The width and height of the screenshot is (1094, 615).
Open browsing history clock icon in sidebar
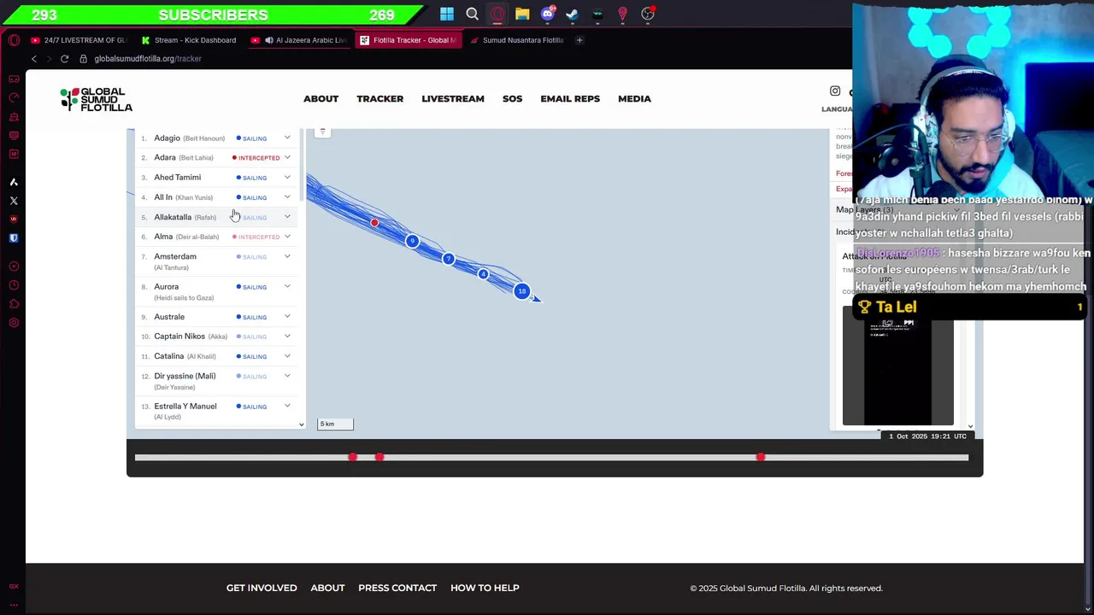point(14,285)
